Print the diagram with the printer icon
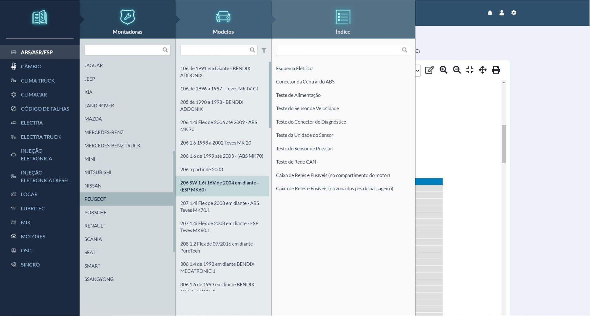 point(496,70)
